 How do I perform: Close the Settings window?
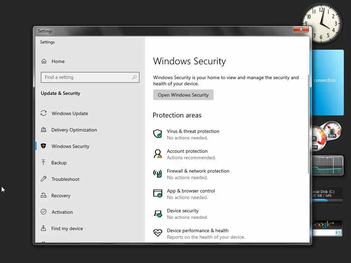pos(301,29)
